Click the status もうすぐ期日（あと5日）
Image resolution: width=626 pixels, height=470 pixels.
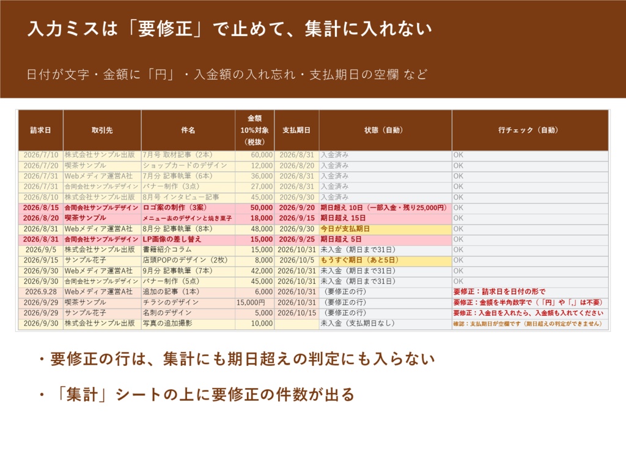tap(385, 260)
